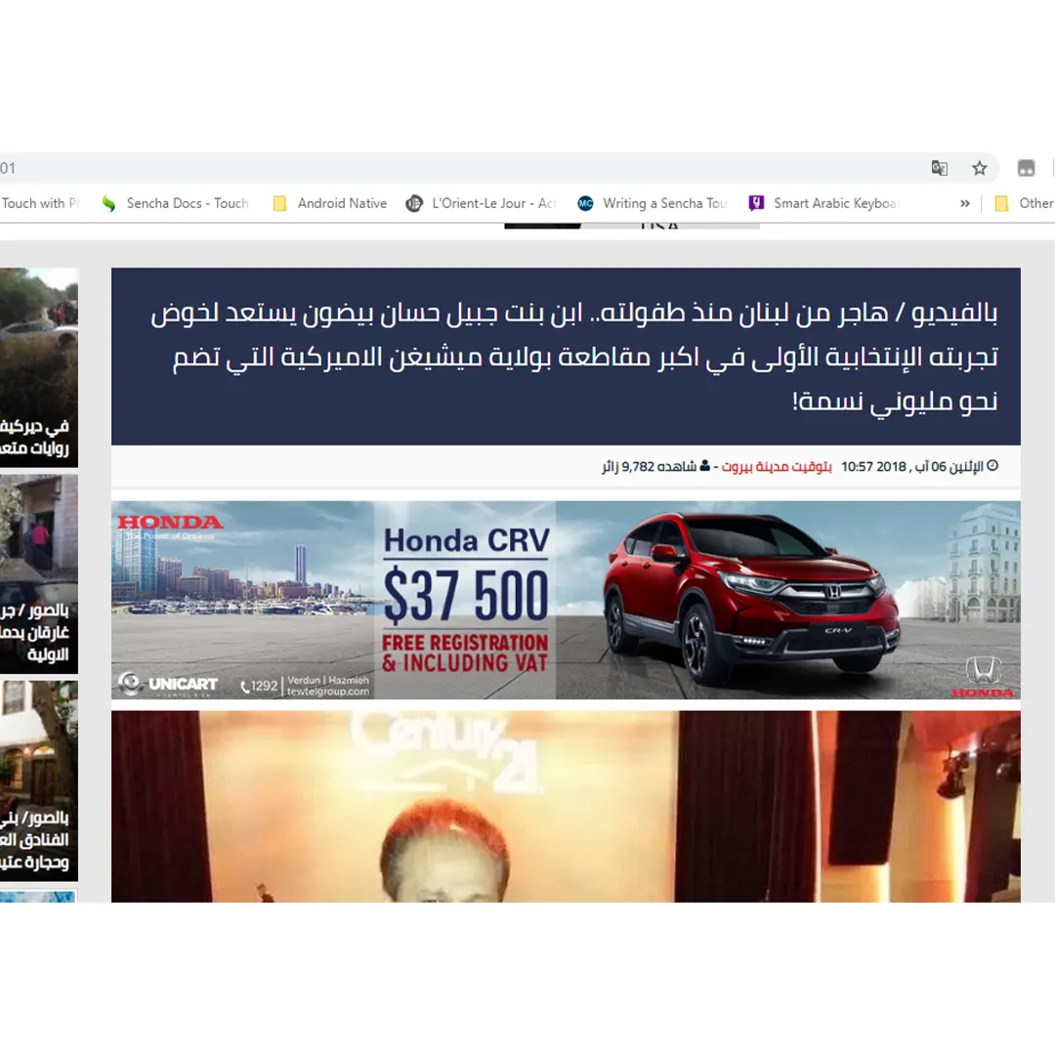This screenshot has height=1055, width=1055.
Task: Open the third sidebar story with building photo
Action: (x=39, y=780)
